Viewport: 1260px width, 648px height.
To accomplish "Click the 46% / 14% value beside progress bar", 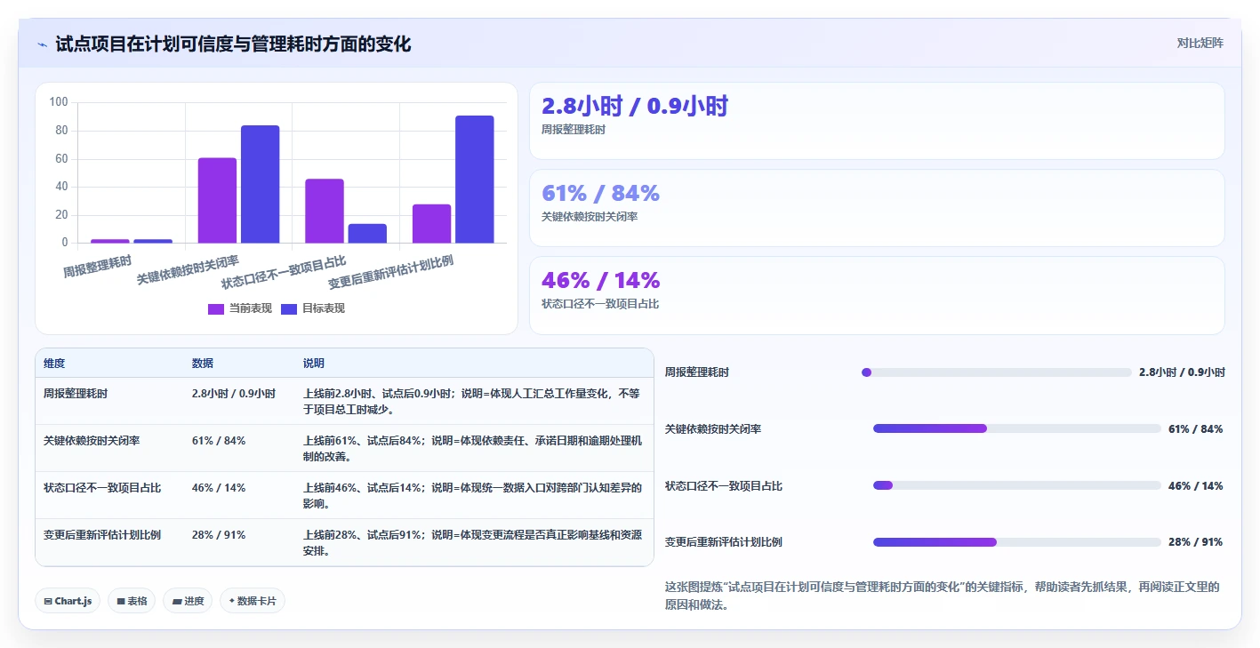I will (1196, 485).
